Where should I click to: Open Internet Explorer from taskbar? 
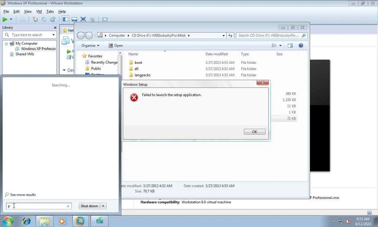tap(27, 221)
